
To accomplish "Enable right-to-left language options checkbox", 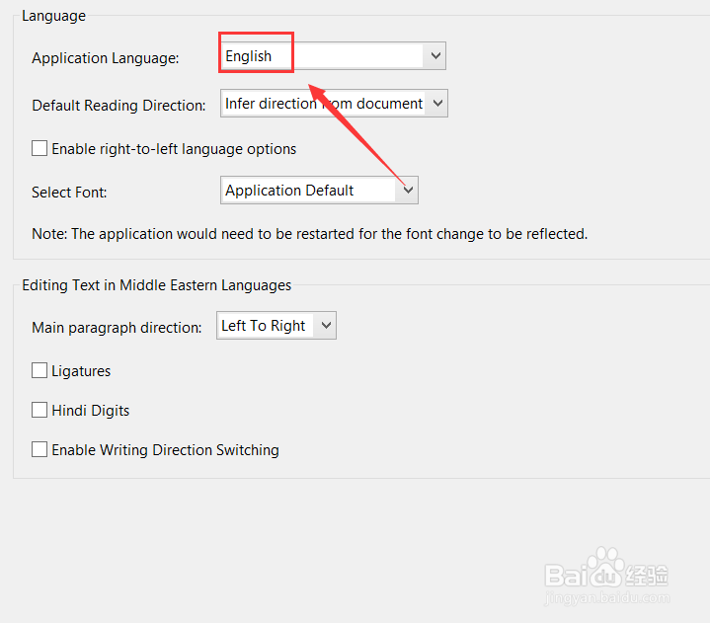I will [39, 148].
